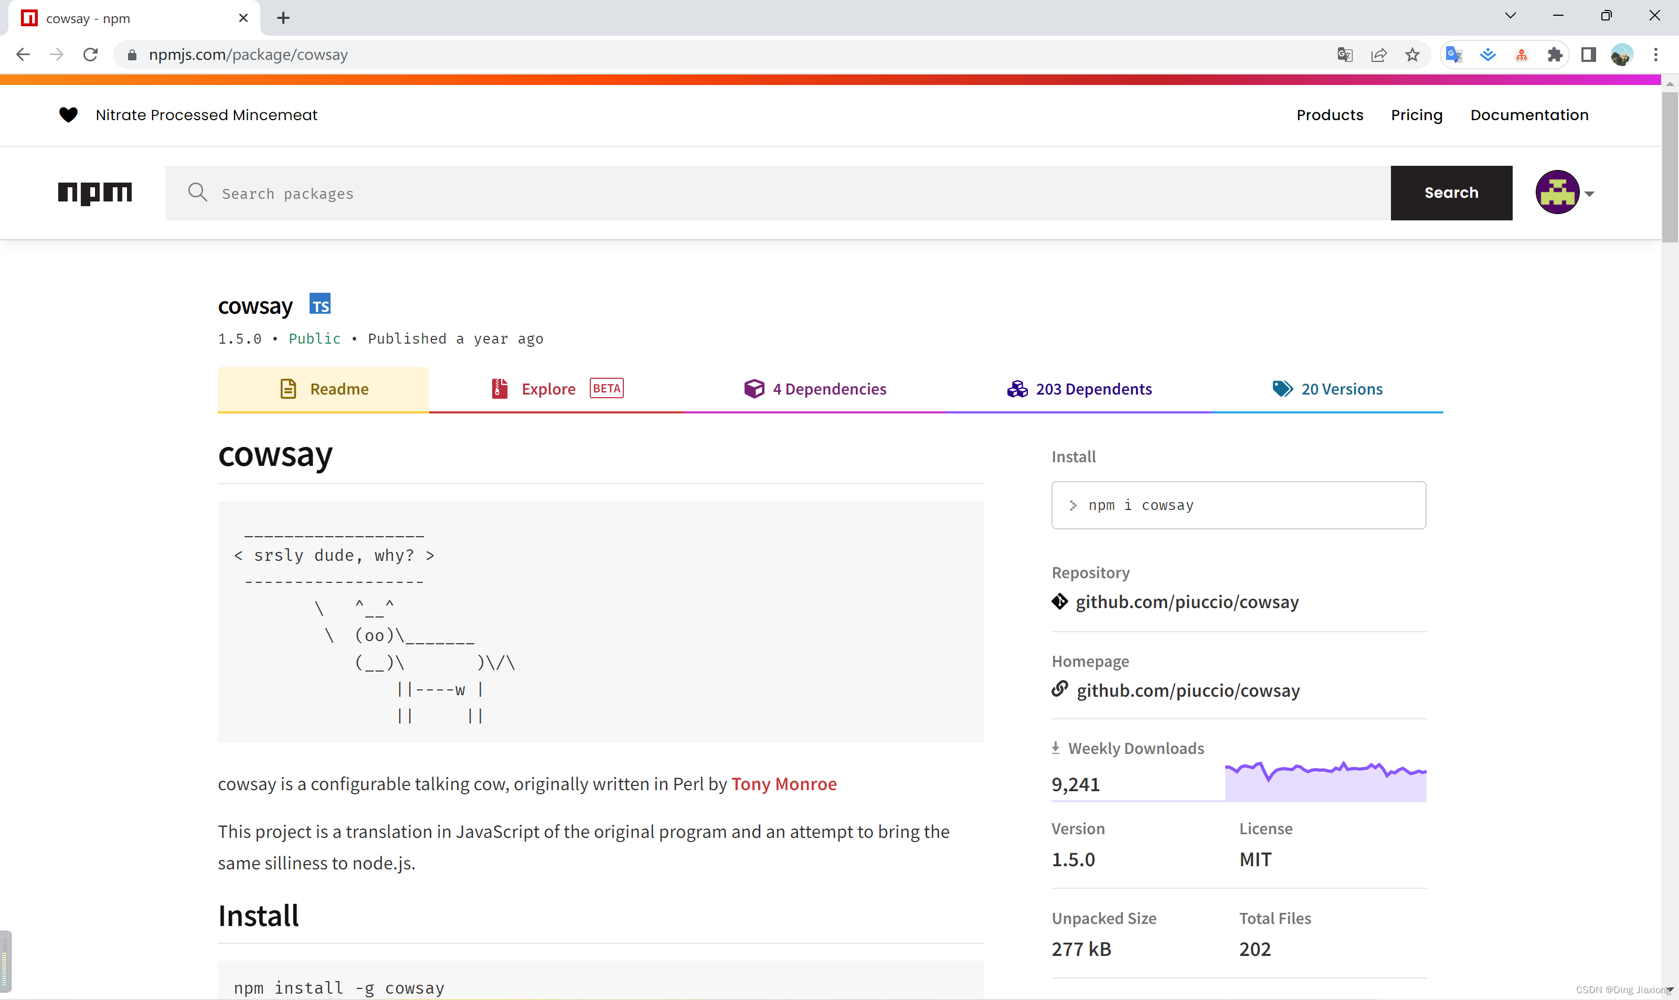This screenshot has height=1000, width=1679.
Task: Focus the Search packages input field
Action: click(x=778, y=193)
